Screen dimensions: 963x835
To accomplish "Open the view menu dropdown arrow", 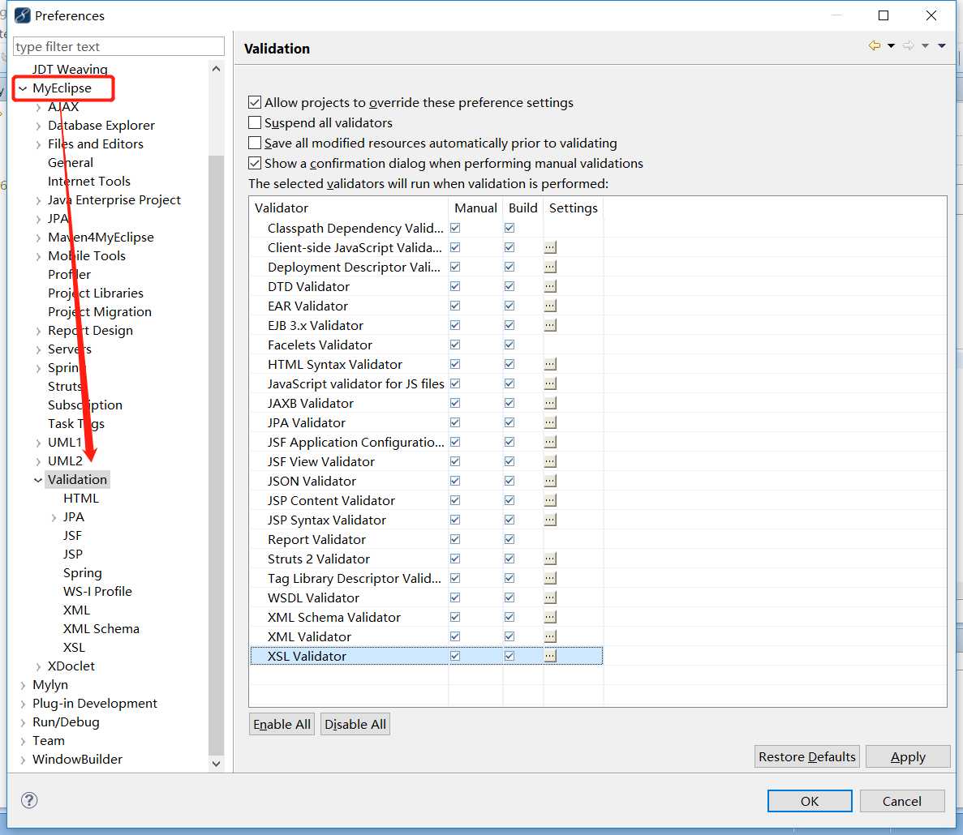I will point(942,45).
